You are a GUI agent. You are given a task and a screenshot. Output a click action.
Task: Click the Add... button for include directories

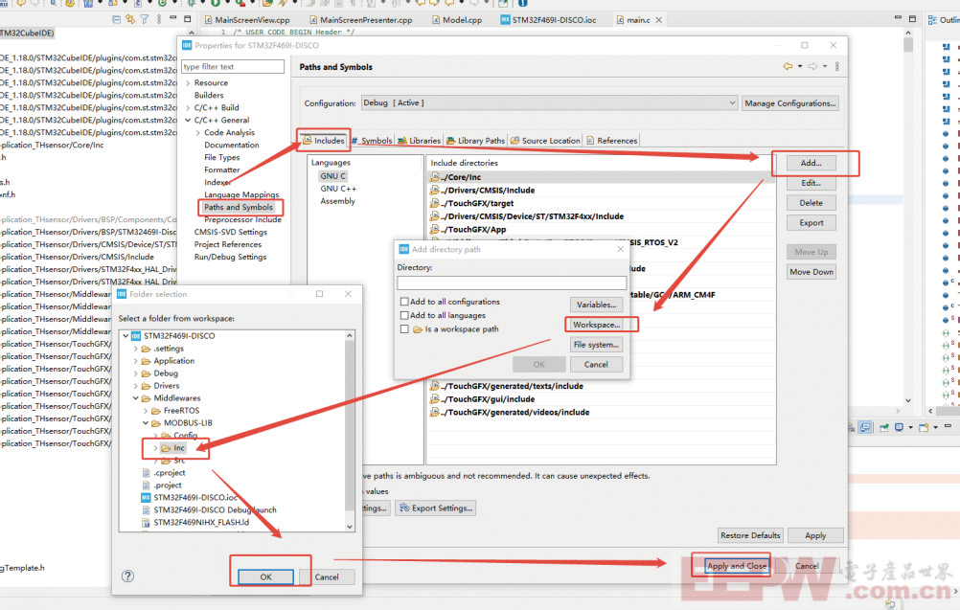(811, 163)
